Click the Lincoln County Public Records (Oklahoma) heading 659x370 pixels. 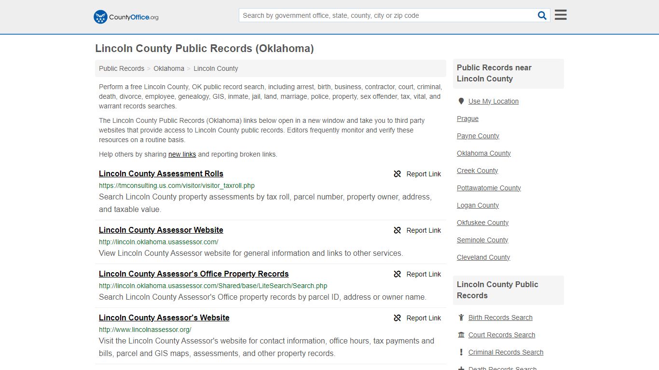(205, 49)
